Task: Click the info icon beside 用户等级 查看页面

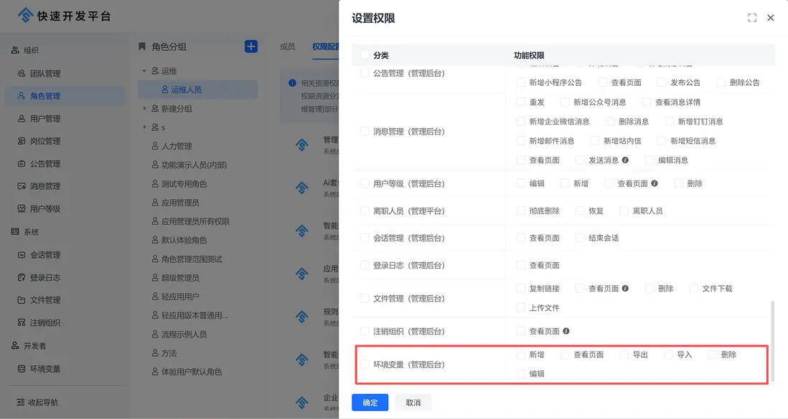Action: coord(655,183)
